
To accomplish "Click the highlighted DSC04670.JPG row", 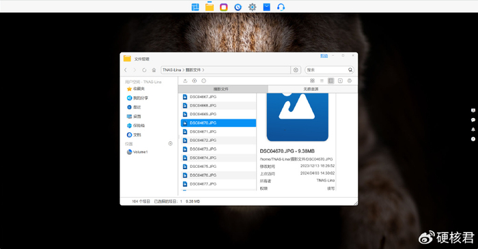I will click(219, 123).
